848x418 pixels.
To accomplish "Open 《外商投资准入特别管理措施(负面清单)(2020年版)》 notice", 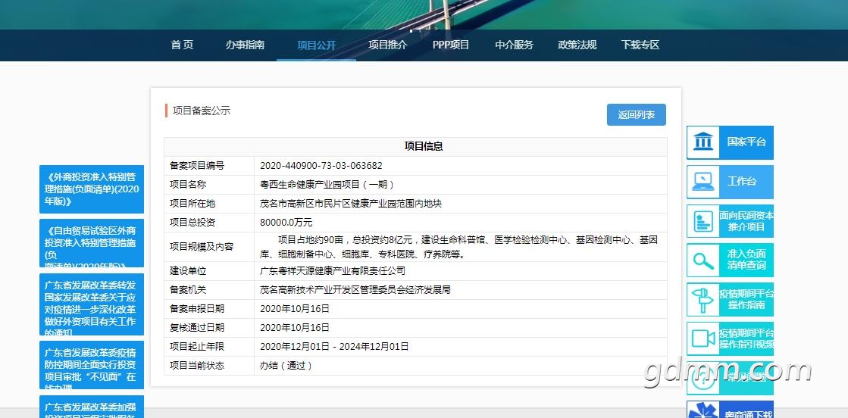I will coord(92,189).
